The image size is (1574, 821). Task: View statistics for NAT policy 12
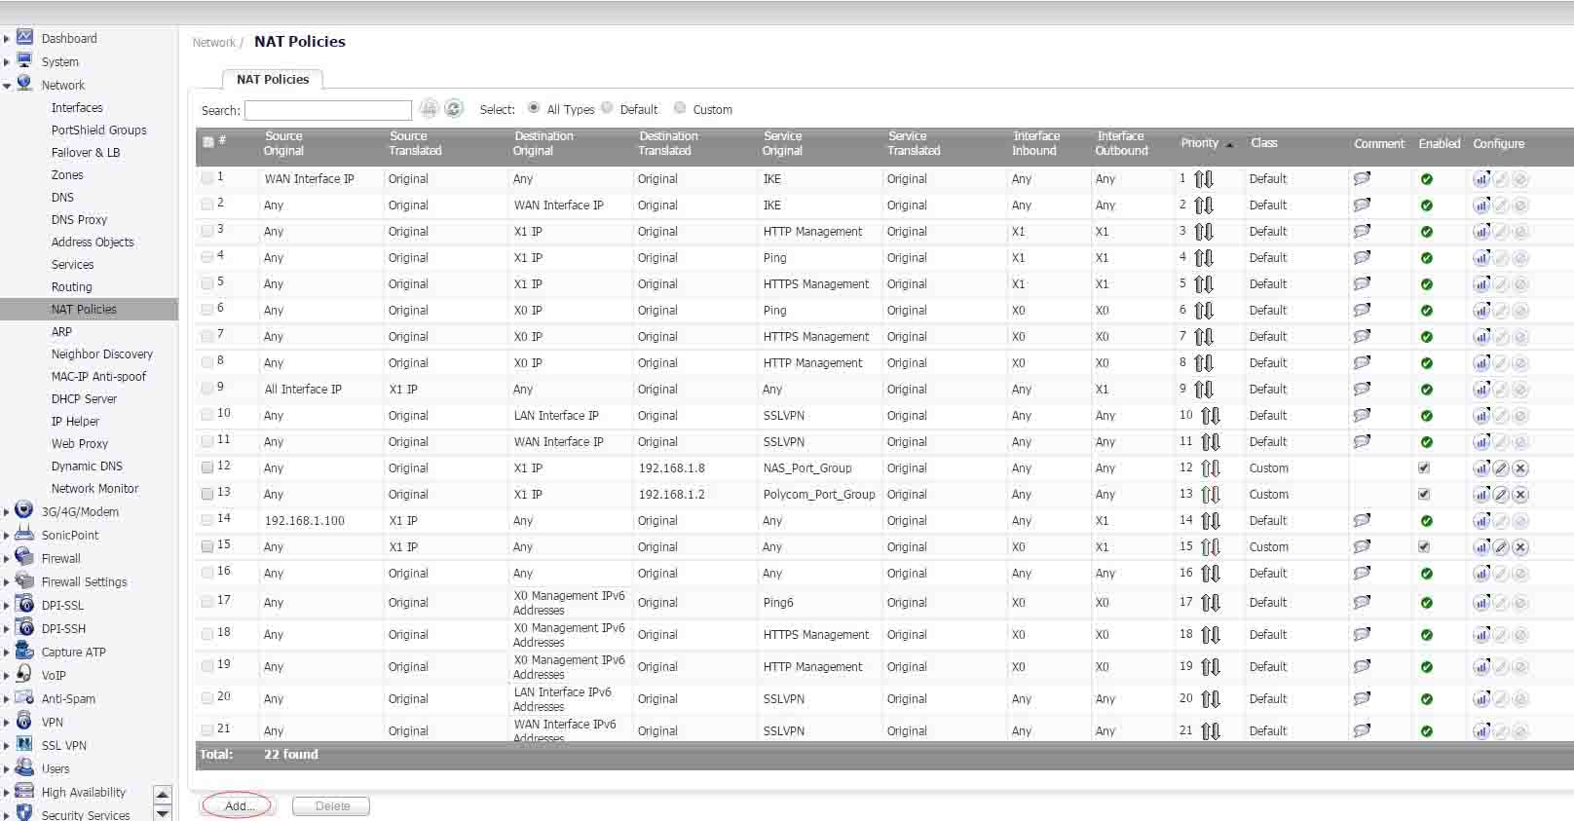1481,468
